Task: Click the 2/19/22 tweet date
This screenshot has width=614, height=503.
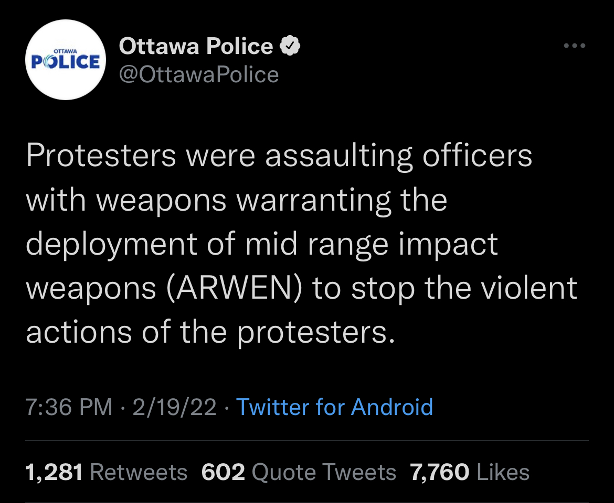Action: 174,407
